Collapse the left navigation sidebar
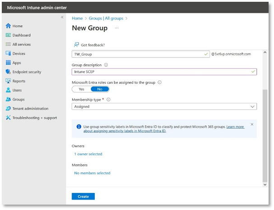This screenshot has width=274, height=210. 62,17
